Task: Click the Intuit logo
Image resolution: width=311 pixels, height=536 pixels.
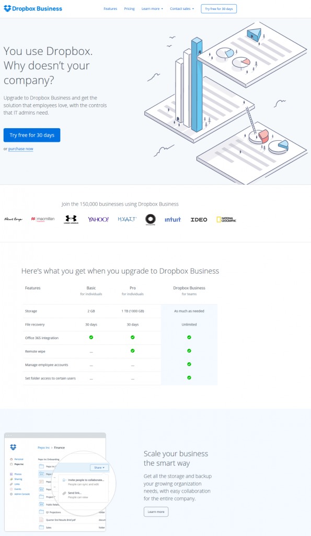Action: tap(172, 219)
